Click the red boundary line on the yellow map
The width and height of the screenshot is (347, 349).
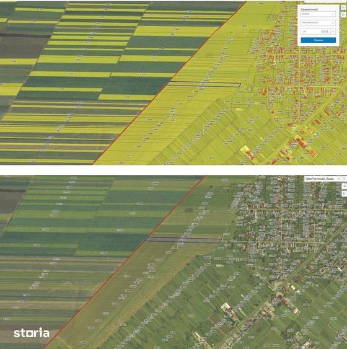coord(169,83)
